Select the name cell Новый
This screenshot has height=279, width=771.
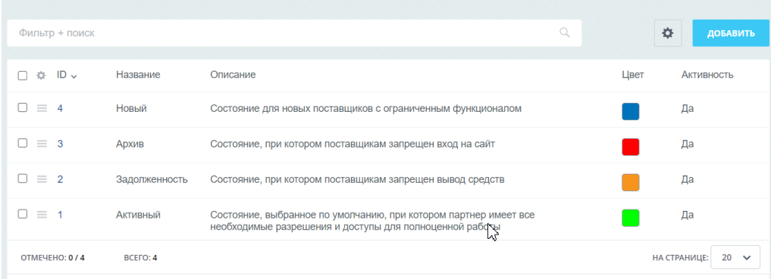(x=131, y=108)
